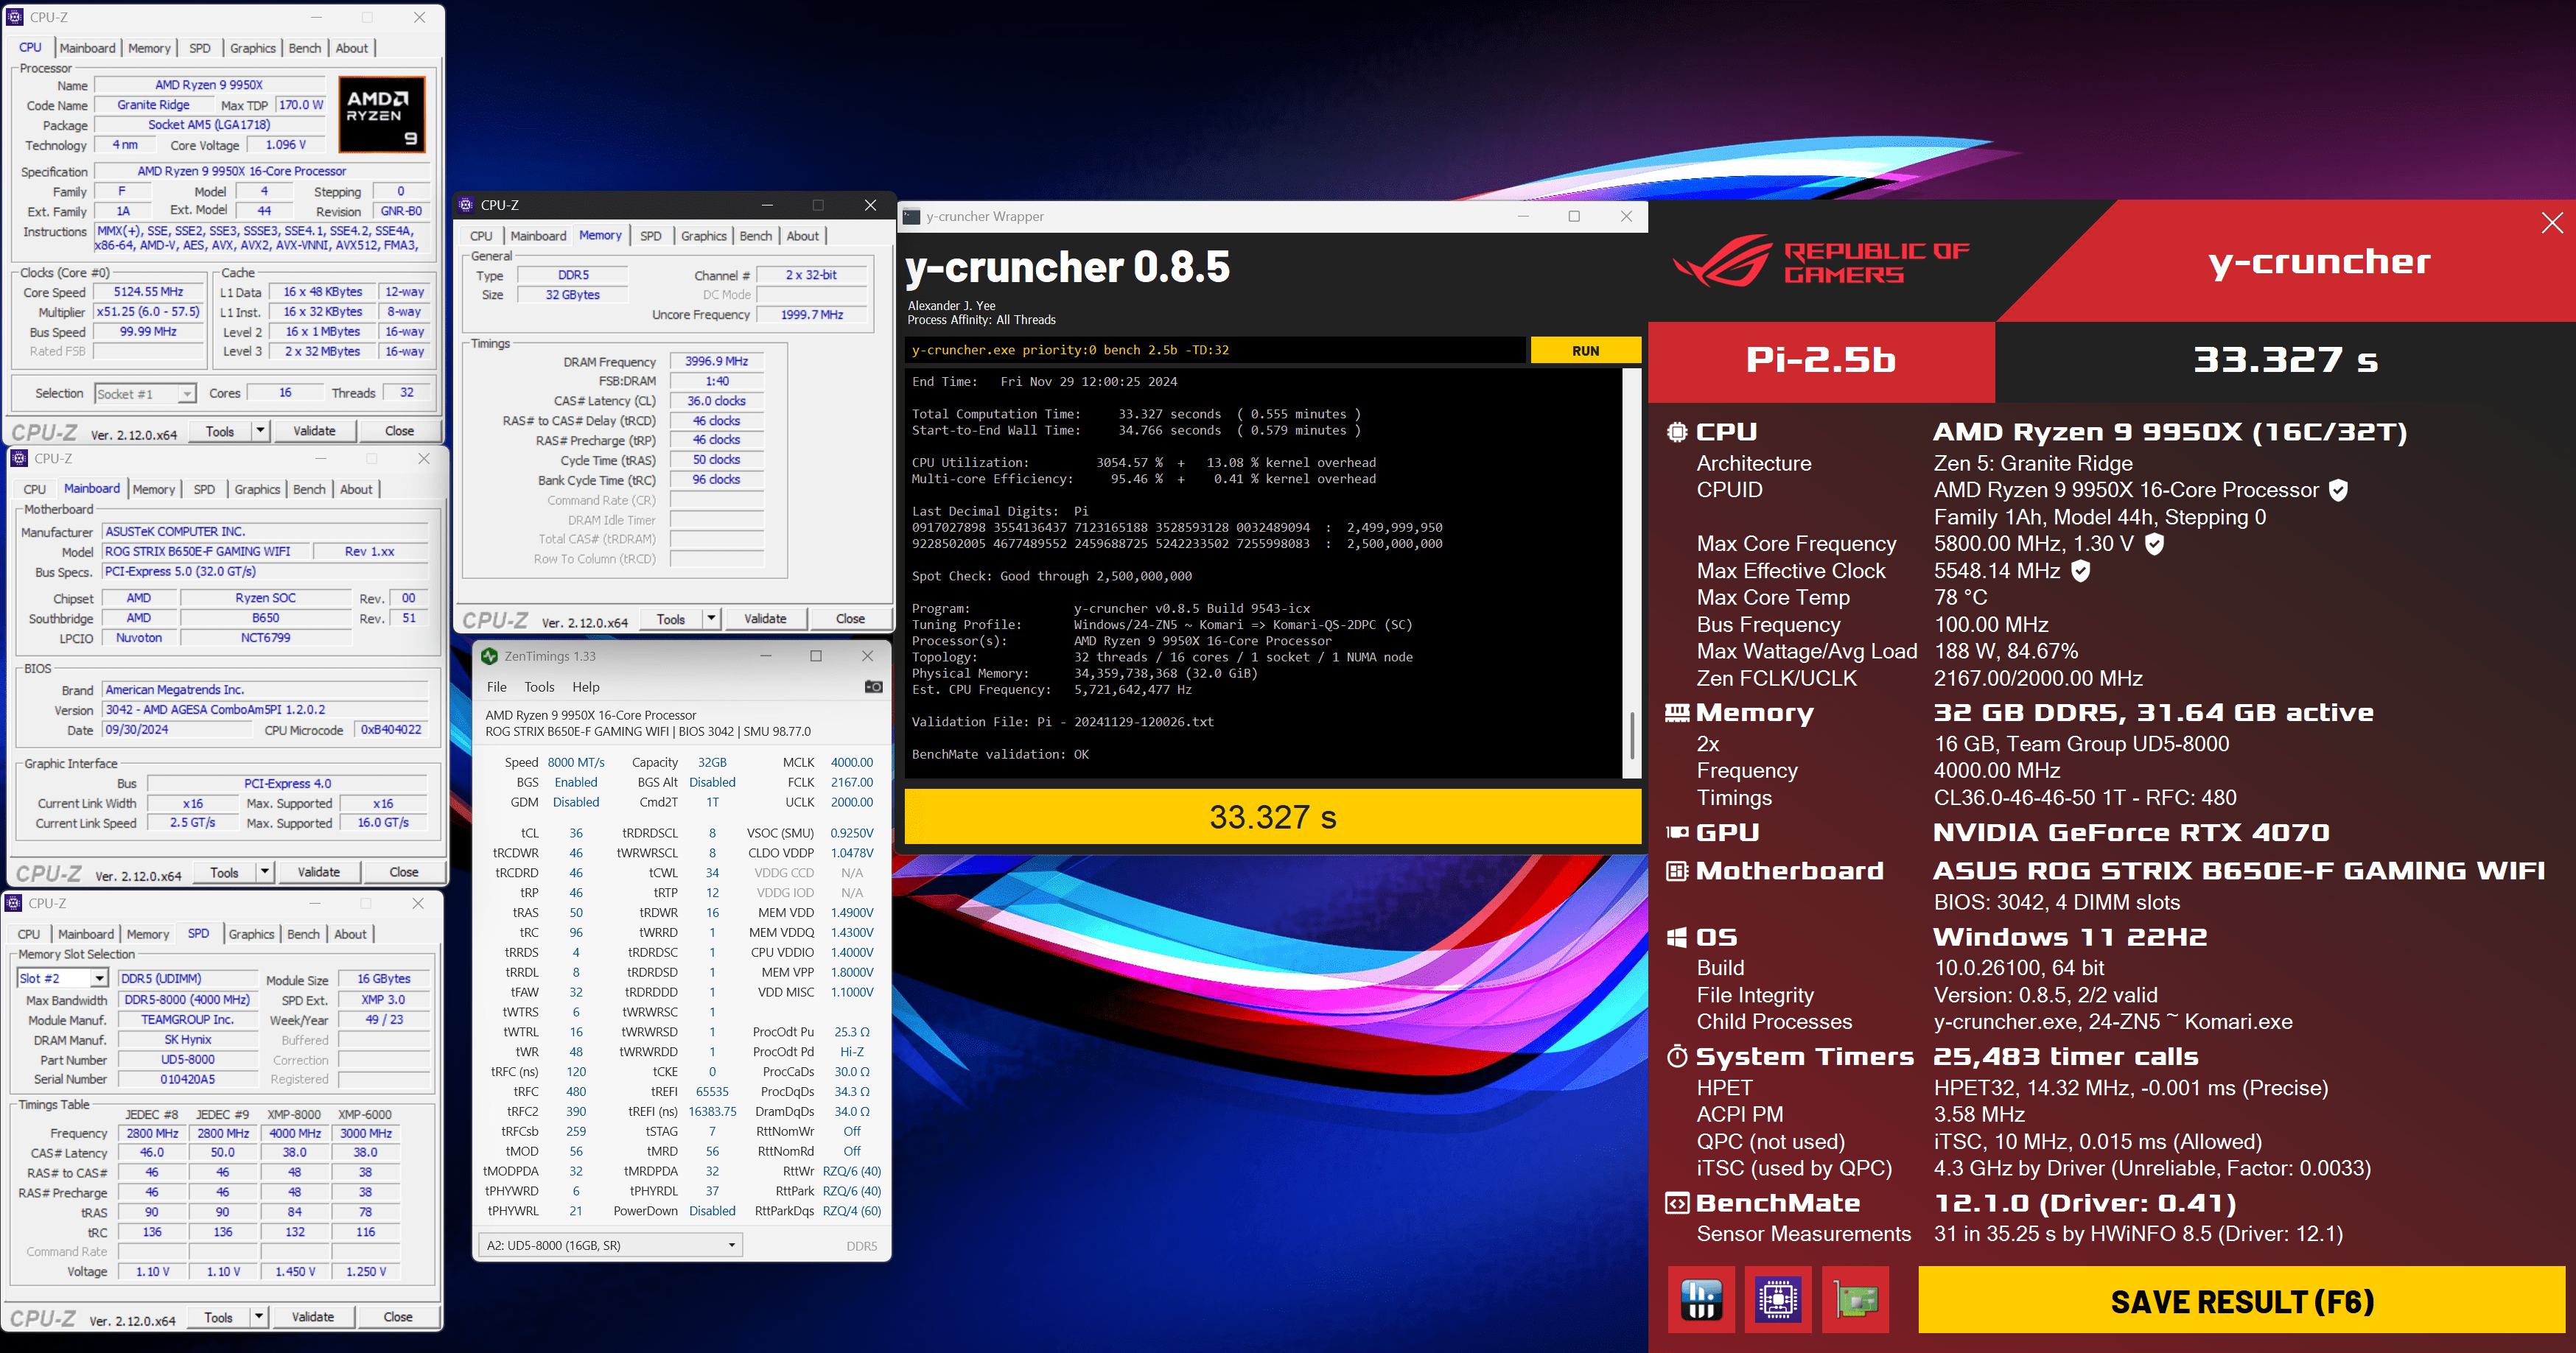Image resolution: width=2576 pixels, height=1353 pixels.
Task: Click Memory section RAM icon in BenchMate
Action: [1677, 712]
